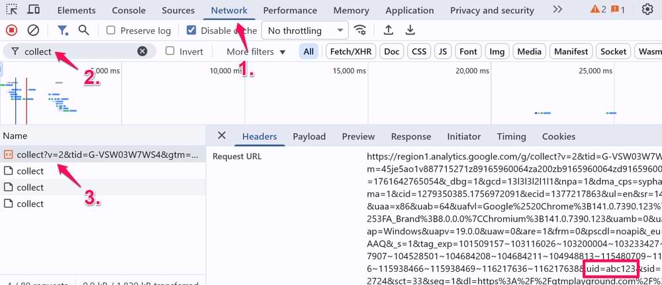The width and height of the screenshot is (662, 285).
Task: Stop recording the network log
Action: 11,30
